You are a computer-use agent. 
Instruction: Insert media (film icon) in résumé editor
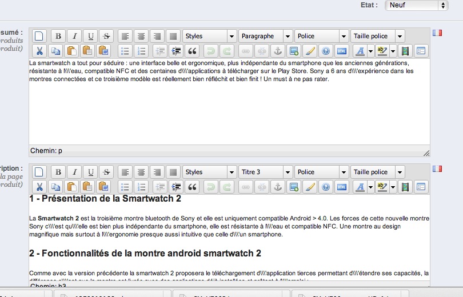pyautogui.click(x=405, y=51)
